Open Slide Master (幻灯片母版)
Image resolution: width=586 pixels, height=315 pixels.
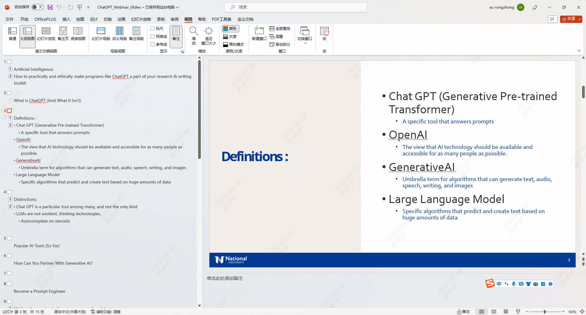[x=101, y=34]
